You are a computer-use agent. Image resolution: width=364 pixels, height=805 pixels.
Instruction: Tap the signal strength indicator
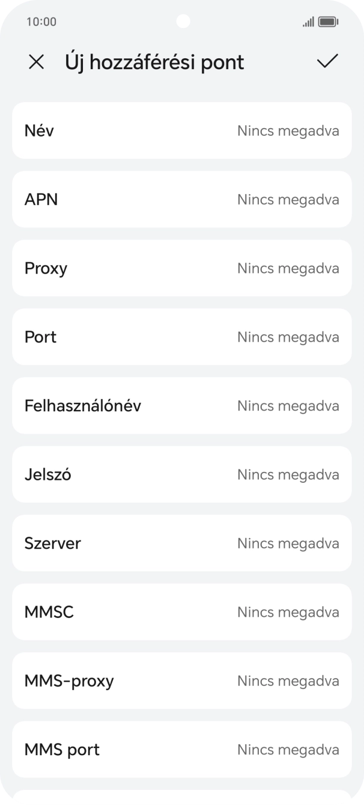[308, 21]
